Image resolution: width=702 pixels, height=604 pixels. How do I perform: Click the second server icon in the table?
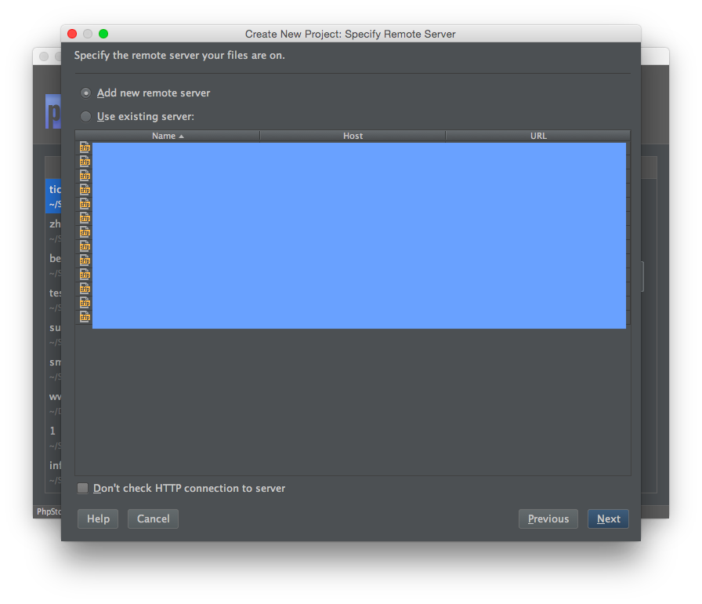pyautogui.click(x=85, y=162)
